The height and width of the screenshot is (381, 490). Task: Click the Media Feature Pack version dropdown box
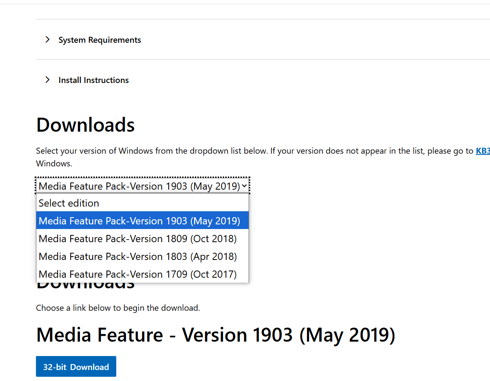point(142,186)
